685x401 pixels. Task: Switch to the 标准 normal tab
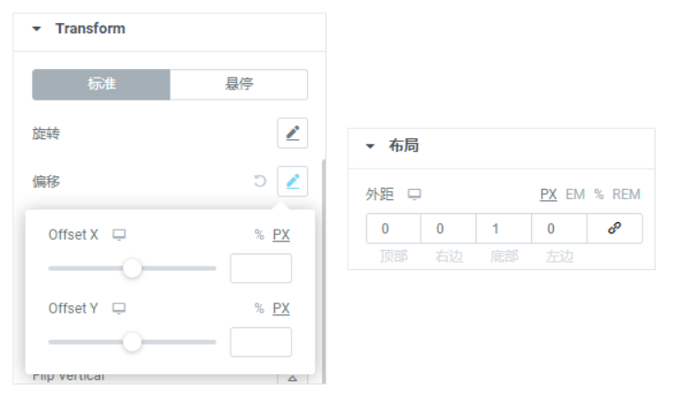[101, 85]
